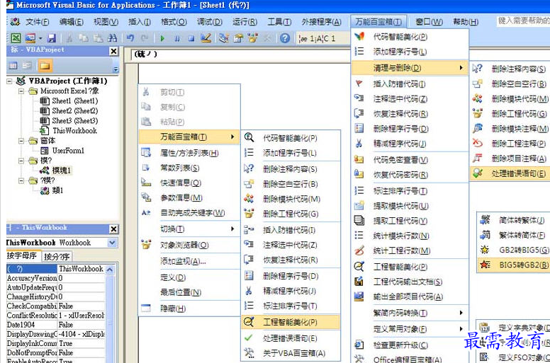Click the help search input box
The height and width of the screenshot is (363, 550).
523,21
